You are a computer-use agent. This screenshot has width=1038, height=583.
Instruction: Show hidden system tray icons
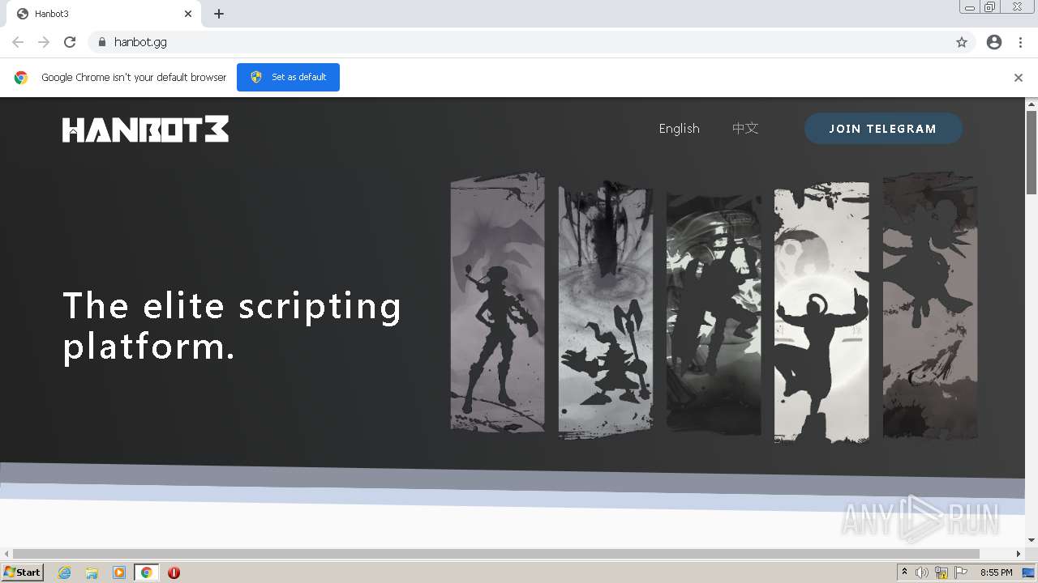point(904,572)
